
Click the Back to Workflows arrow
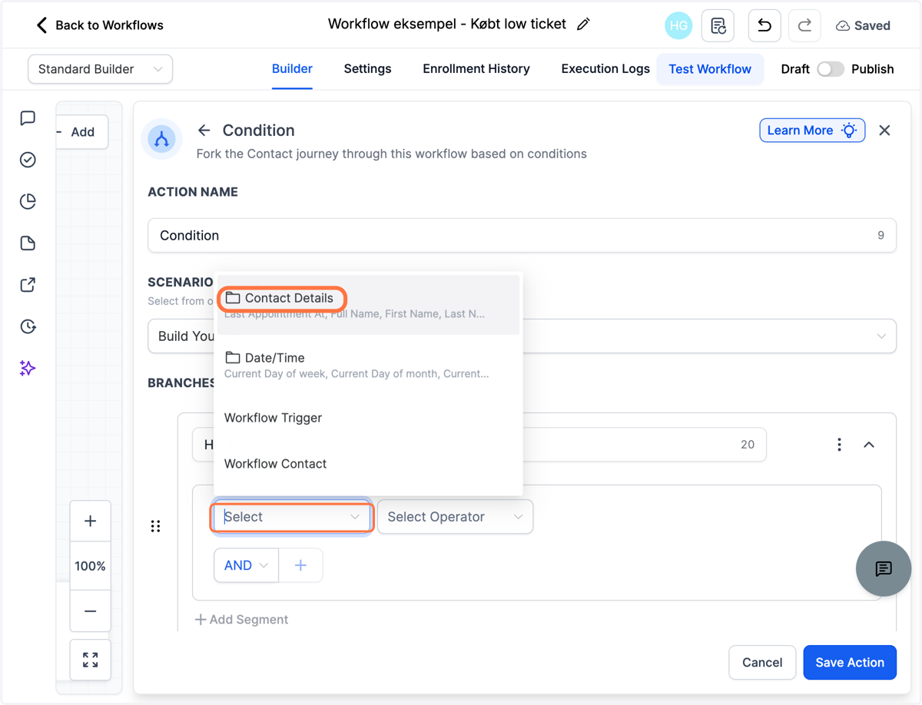coord(41,25)
